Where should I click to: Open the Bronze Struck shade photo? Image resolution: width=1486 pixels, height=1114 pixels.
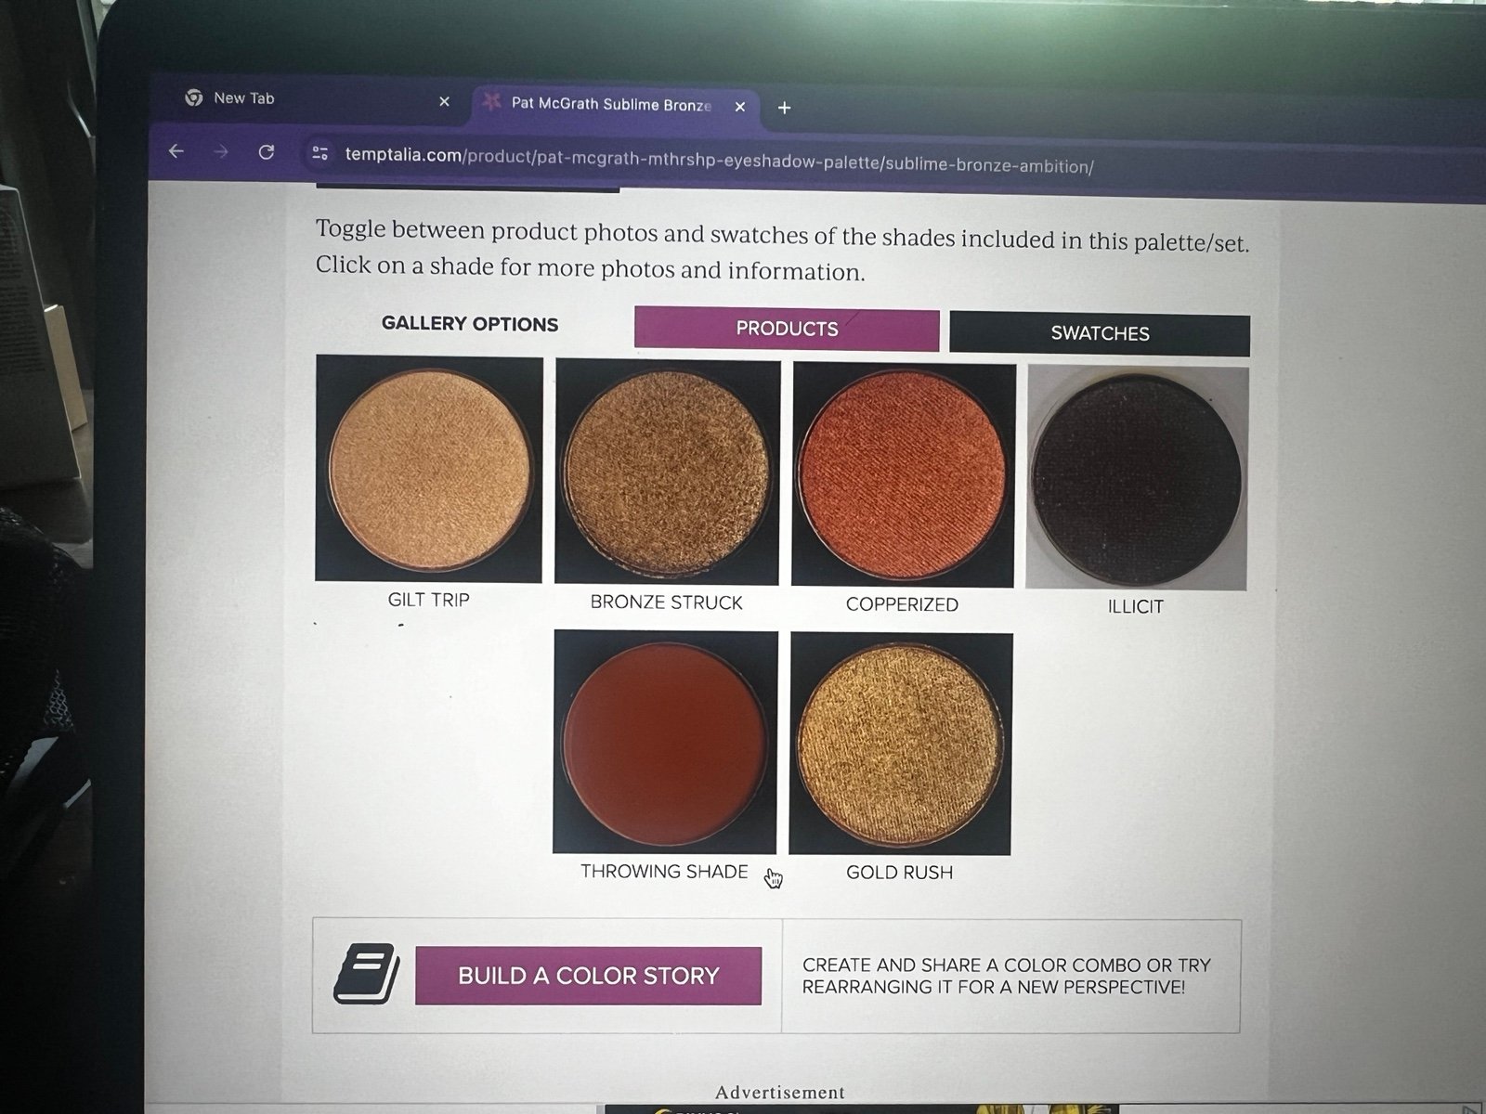point(667,472)
